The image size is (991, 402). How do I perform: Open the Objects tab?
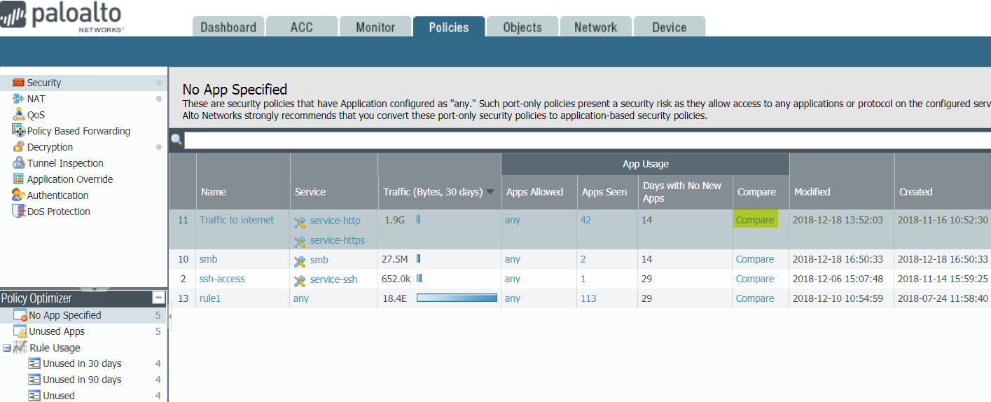pyautogui.click(x=522, y=27)
